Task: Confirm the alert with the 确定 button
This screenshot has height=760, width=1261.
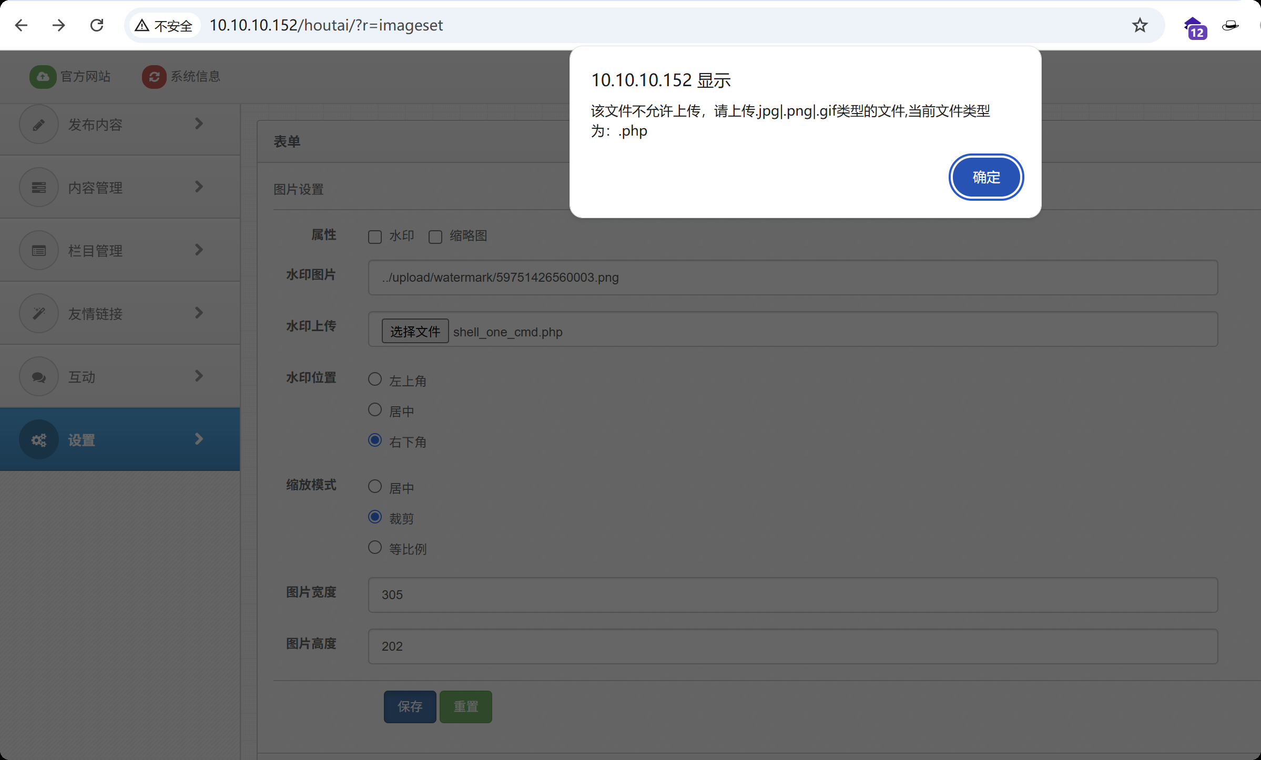Action: click(986, 177)
